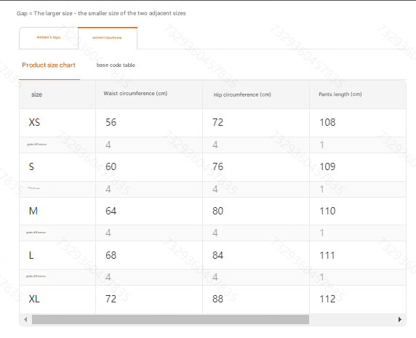Select the women's bottoms tab
Screen dimensions: 416x338
pos(108,38)
